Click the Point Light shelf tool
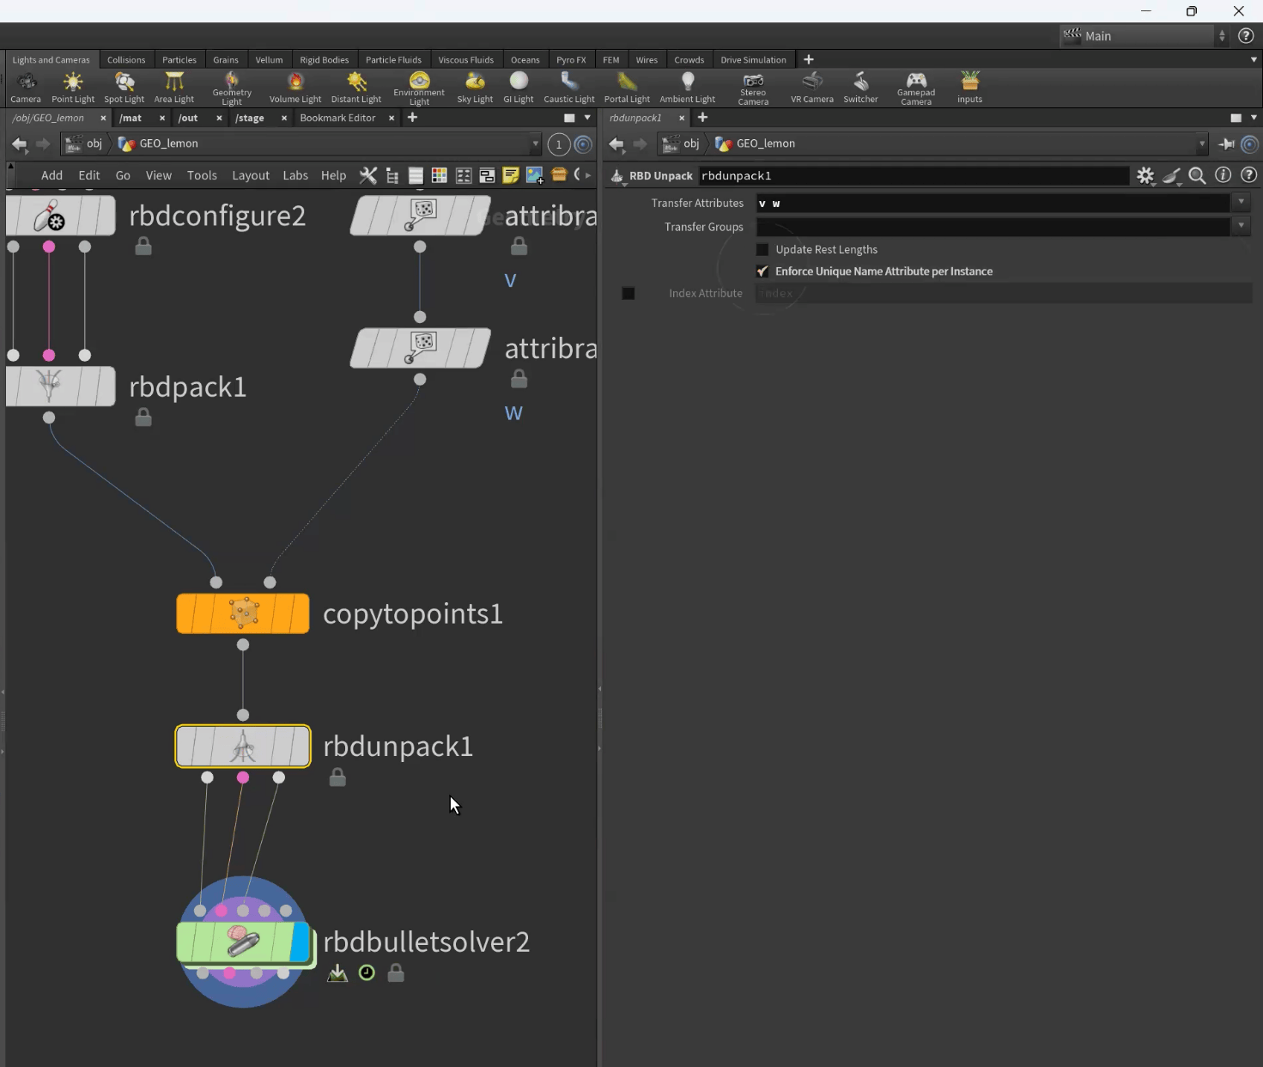The width and height of the screenshot is (1263, 1067). 73,88
